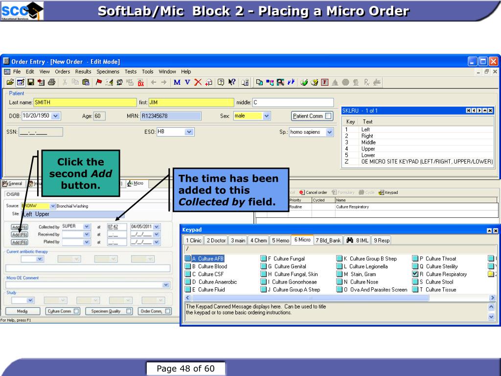Click the Keypad horizontal scrollbar right arrow

492,298
